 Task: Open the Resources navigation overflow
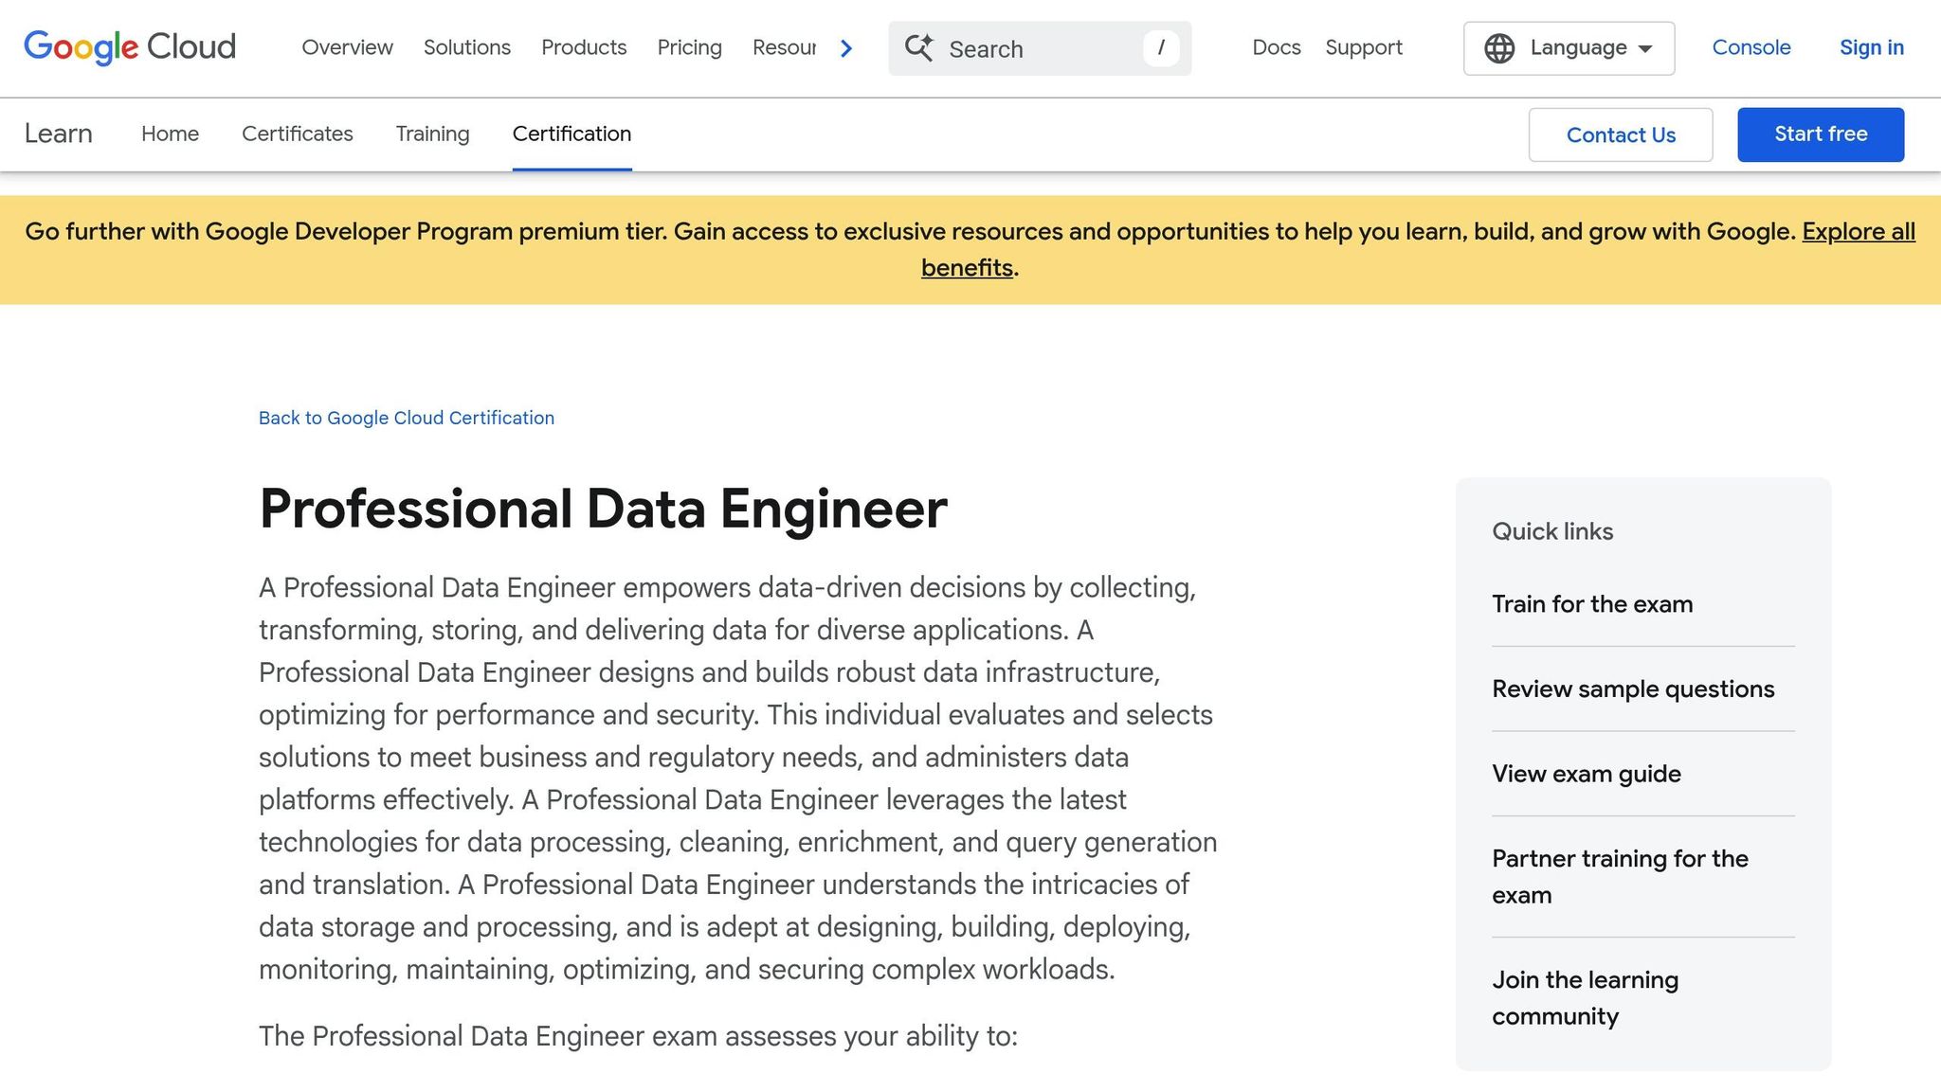coord(788,47)
